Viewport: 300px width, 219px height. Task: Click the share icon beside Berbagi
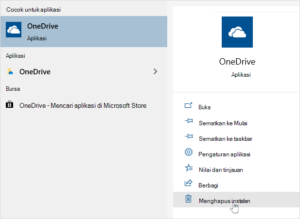(x=189, y=183)
